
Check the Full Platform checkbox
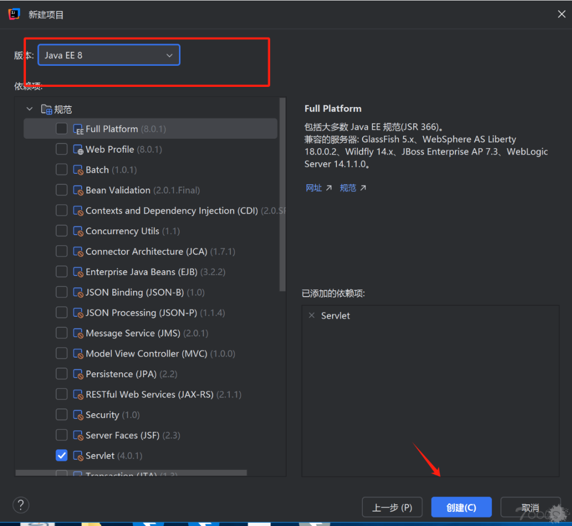click(x=61, y=128)
